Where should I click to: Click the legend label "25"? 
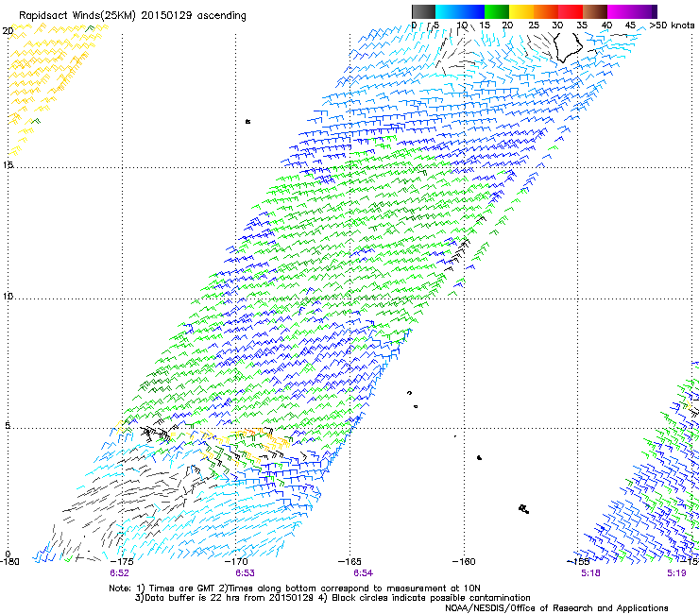(x=533, y=26)
